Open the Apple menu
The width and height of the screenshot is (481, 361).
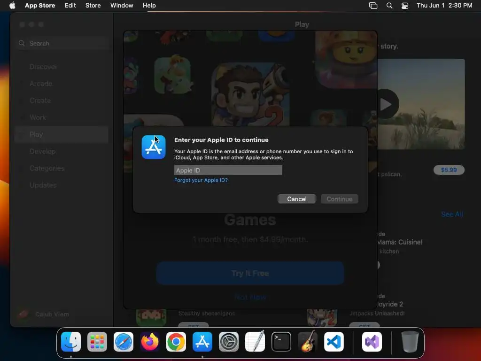(12, 6)
